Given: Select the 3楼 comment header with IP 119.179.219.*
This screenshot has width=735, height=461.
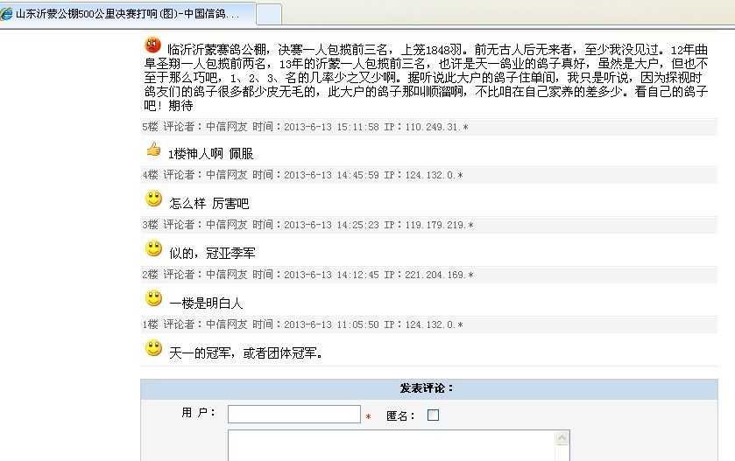Looking at the screenshot, I should [x=429, y=225].
